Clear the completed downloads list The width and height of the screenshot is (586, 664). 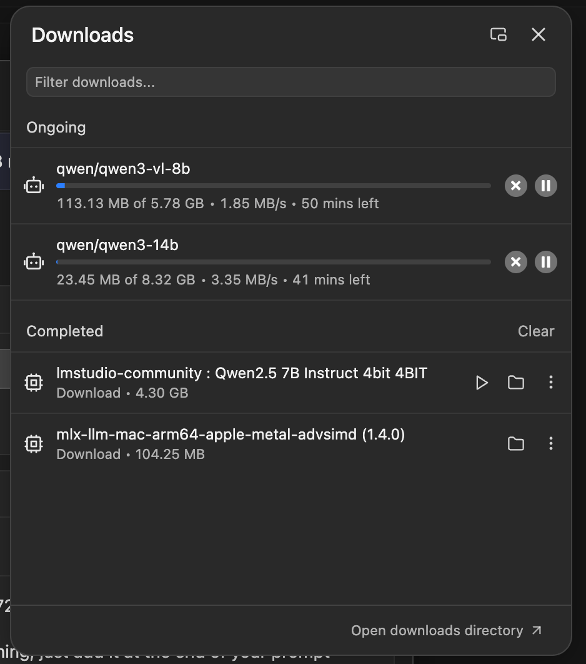pos(536,331)
